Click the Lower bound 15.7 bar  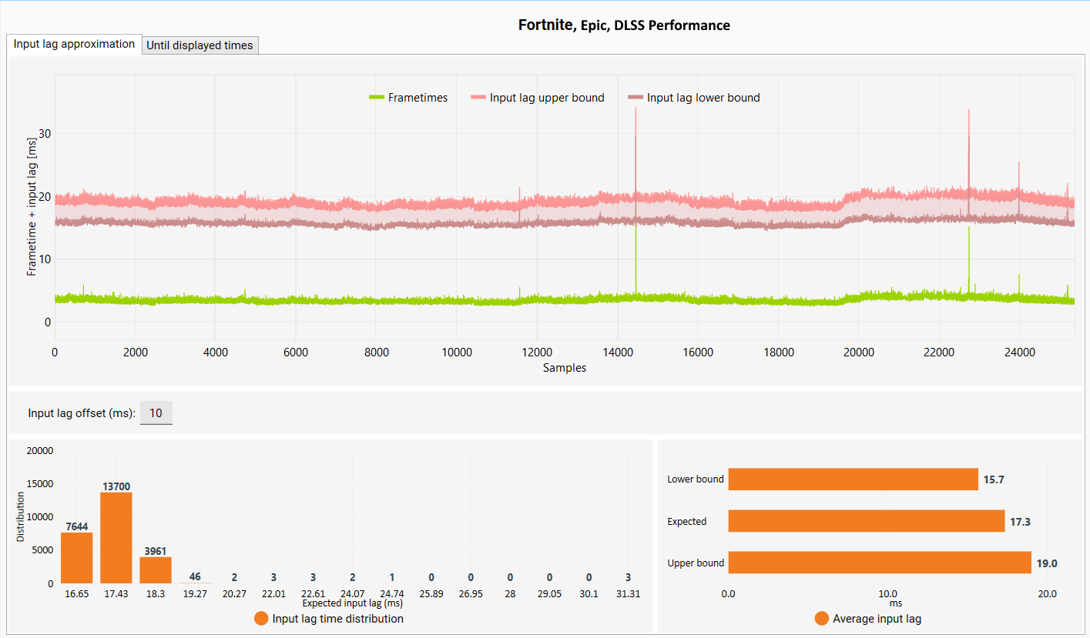853,479
